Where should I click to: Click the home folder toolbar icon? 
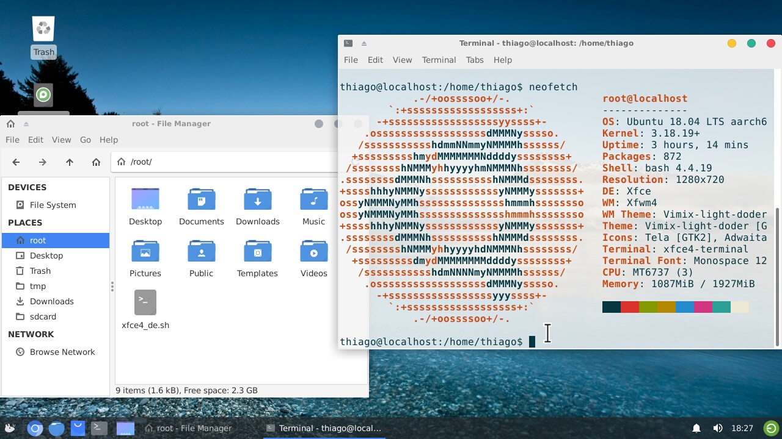point(96,162)
